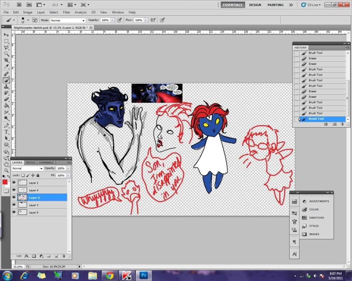Select the Paint Bucket tool
This screenshot has height=281, width=352.
(6, 105)
